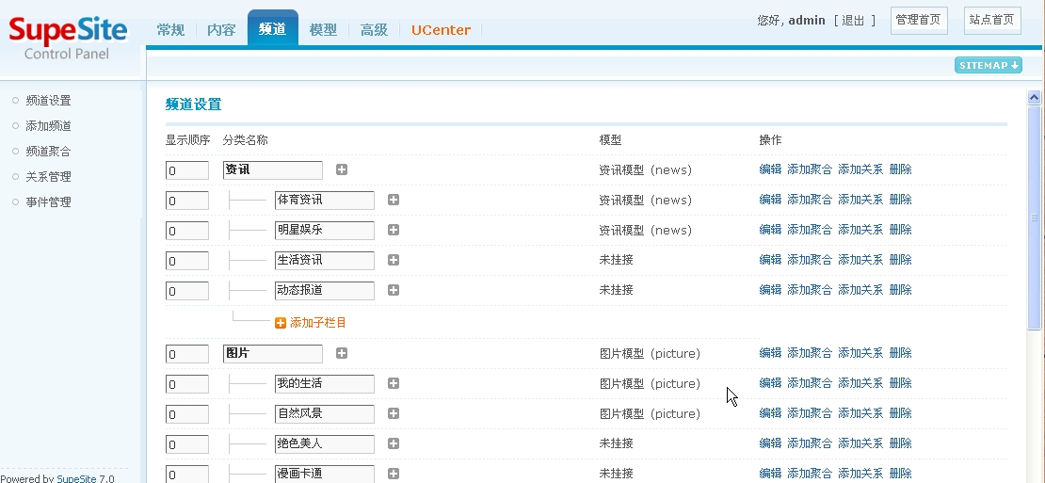
Task: Open 频道设置 in the sidebar
Action: click(48, 101)
